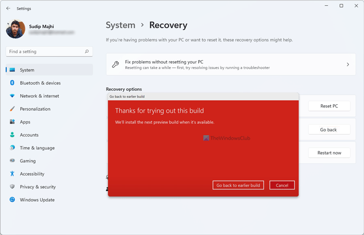Click the search magnifier icon
364x235 pixels.
click(x=87, y=52)
